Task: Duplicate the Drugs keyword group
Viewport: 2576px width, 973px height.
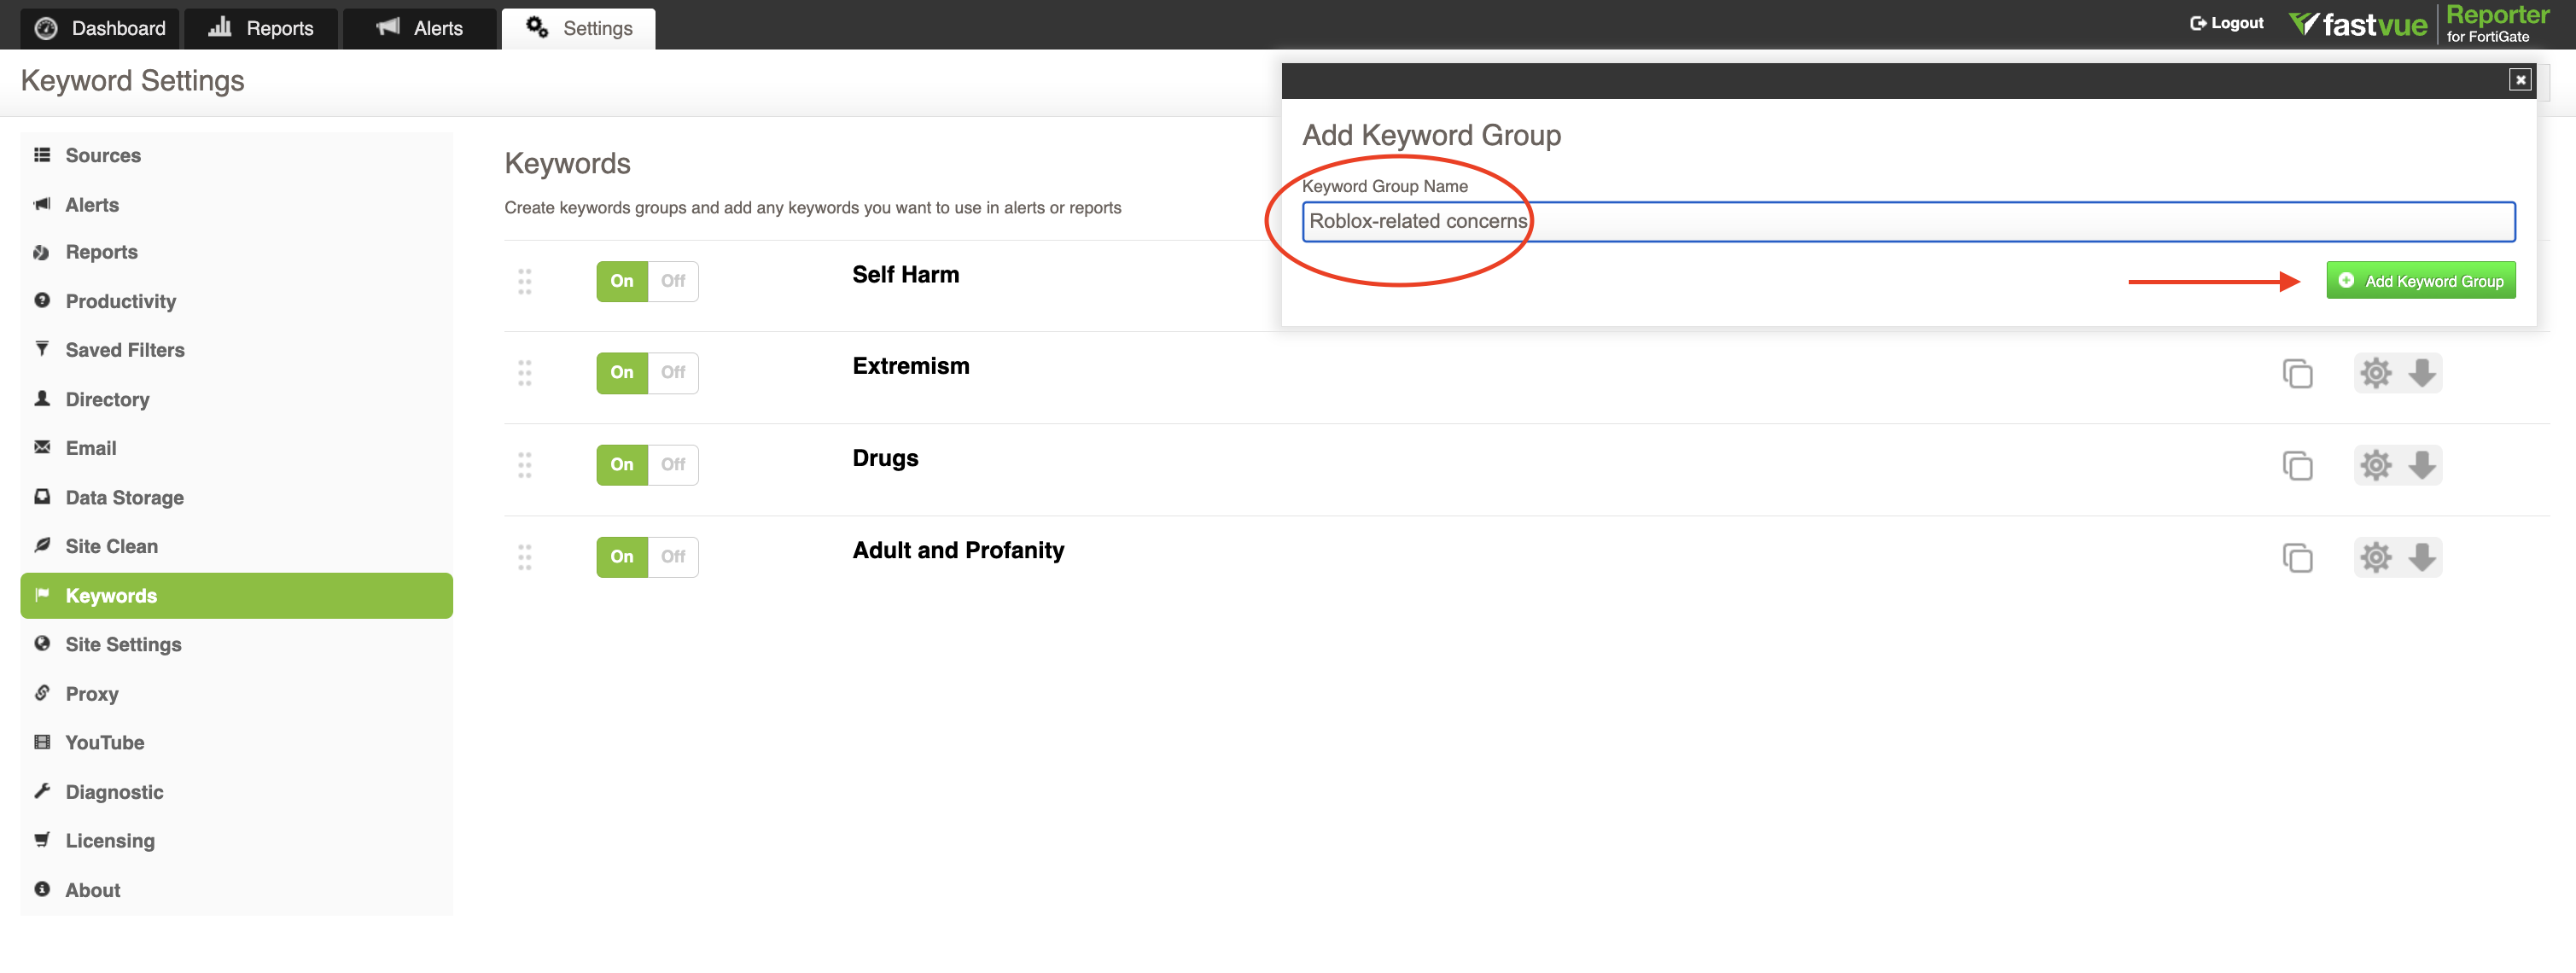Action: [x=2297, y=465]
